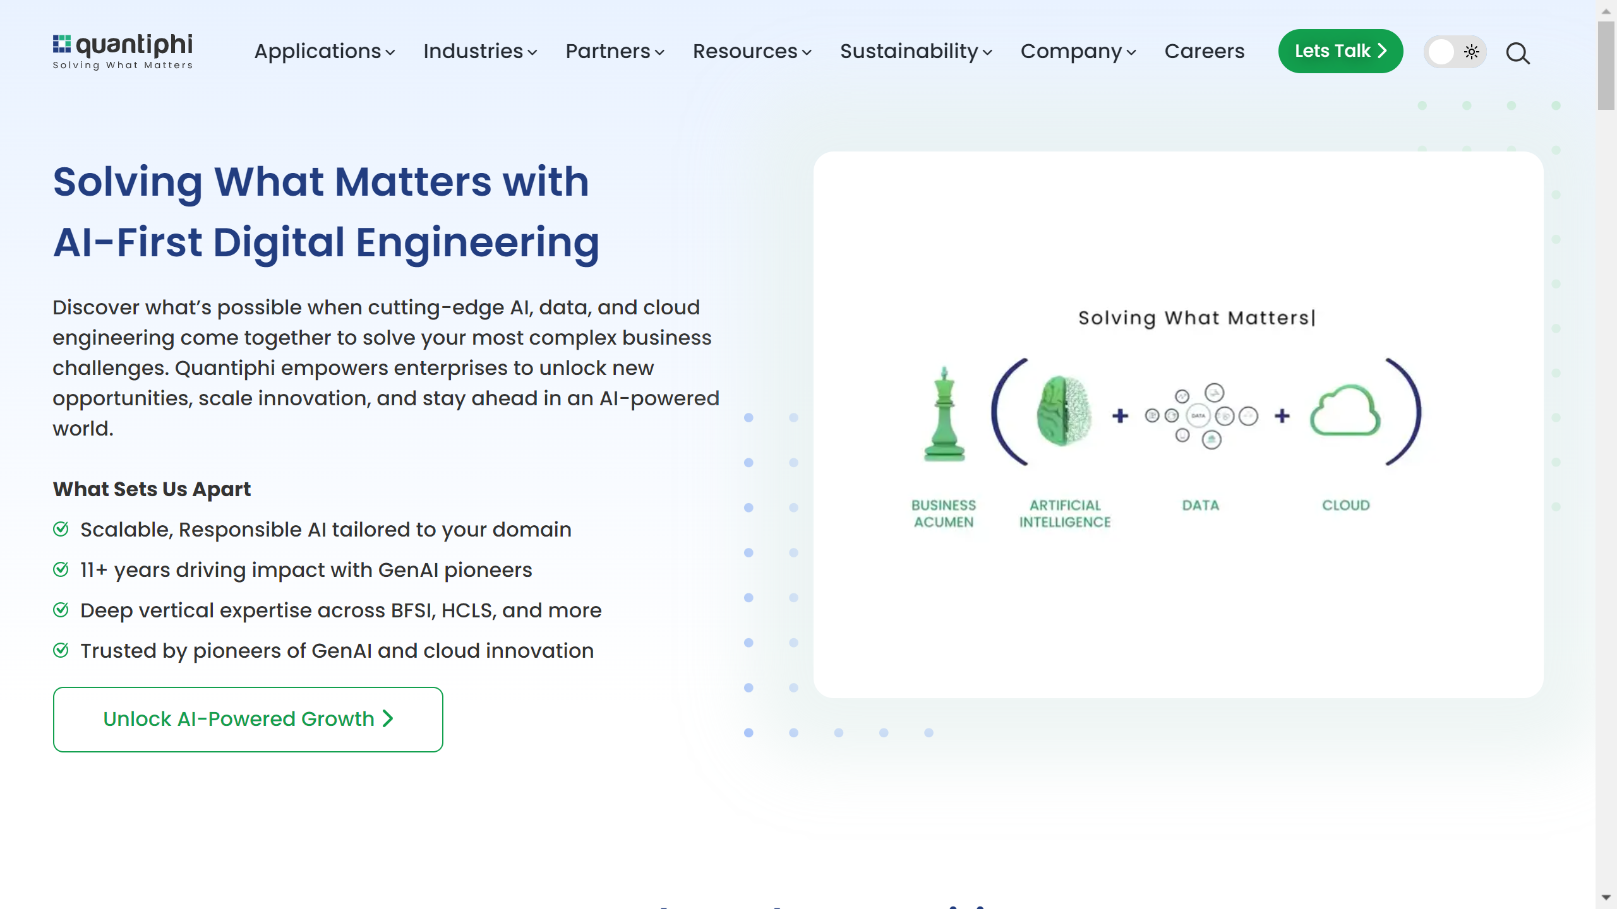Click Unlock AI-Powered Growth

click(247, 718)
